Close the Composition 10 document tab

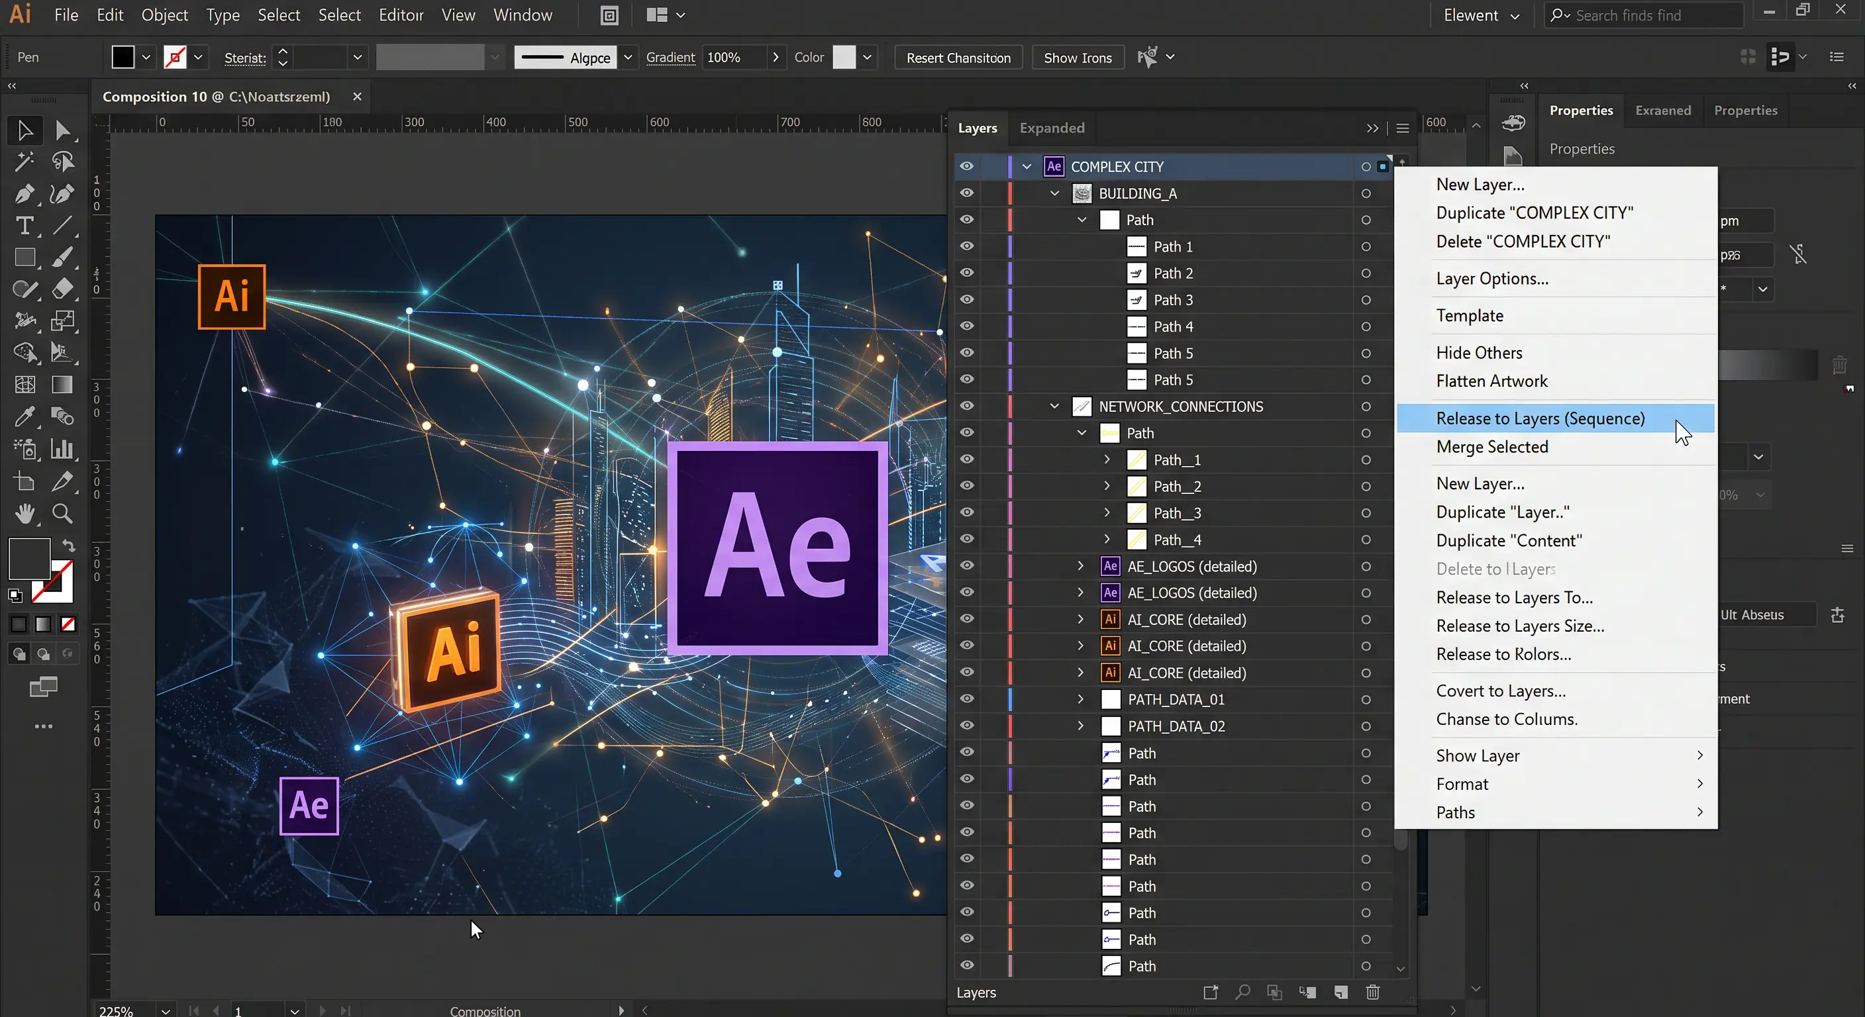coord(357,96)
